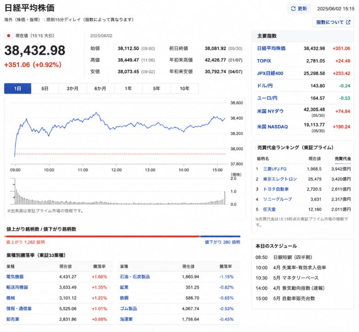Open the 石油・石炭製品 sector link
The width and height of the screenshot is (359, 332).
click(x=135, y=277)
